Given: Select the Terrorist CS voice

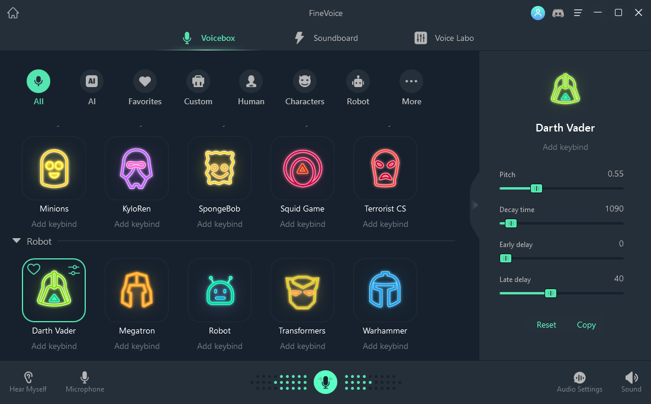Looking at the screenshot, I should 385,168.
